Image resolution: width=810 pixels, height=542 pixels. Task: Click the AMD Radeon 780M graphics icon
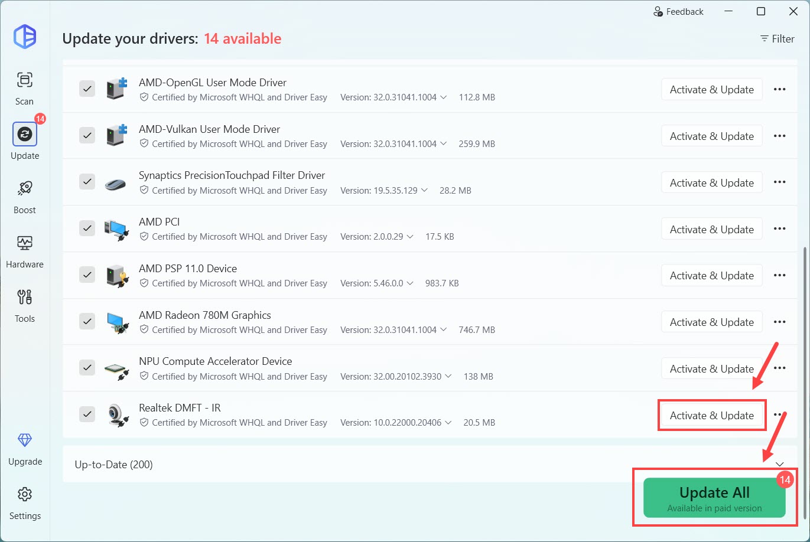116,322
